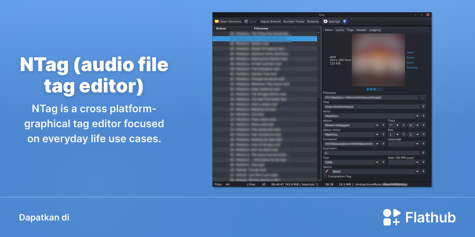Click the Number Tracks toolbar button
The image size is (475, 237).
[294, 21]
